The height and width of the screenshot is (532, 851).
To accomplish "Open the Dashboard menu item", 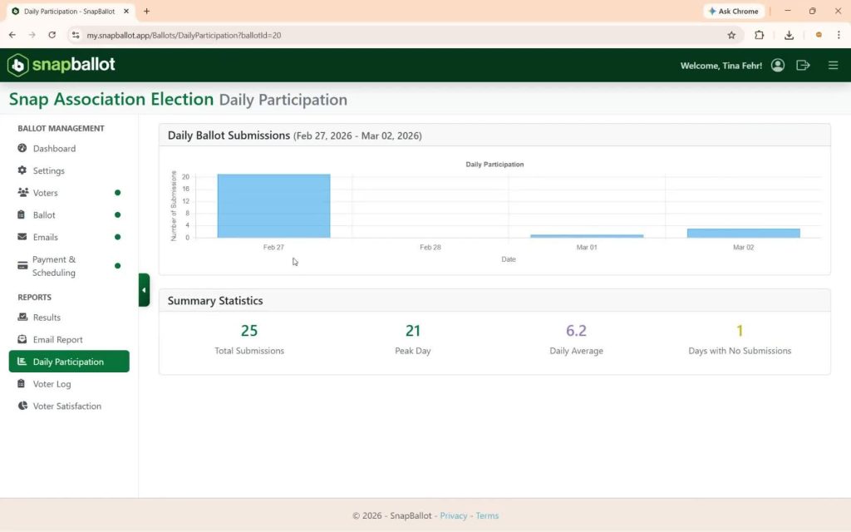I will pyautogui.click(x=69, y=148).
